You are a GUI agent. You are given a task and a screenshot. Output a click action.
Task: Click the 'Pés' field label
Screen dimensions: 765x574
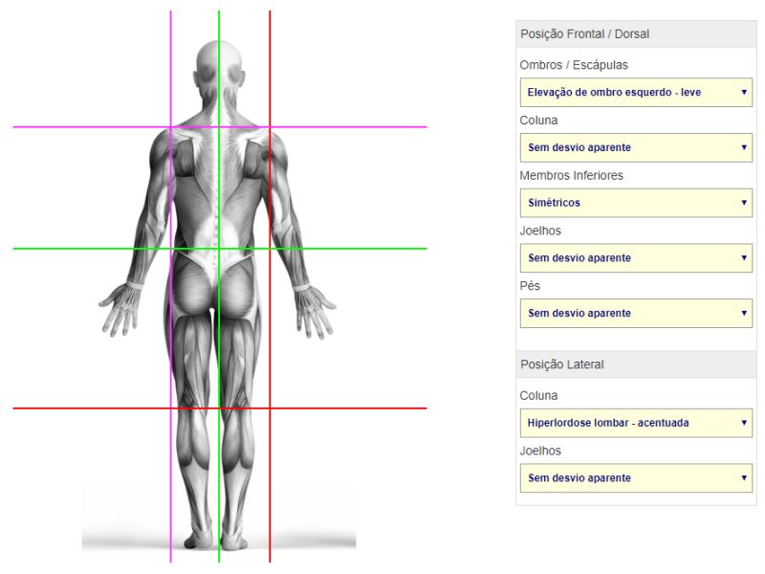point(530,286)
